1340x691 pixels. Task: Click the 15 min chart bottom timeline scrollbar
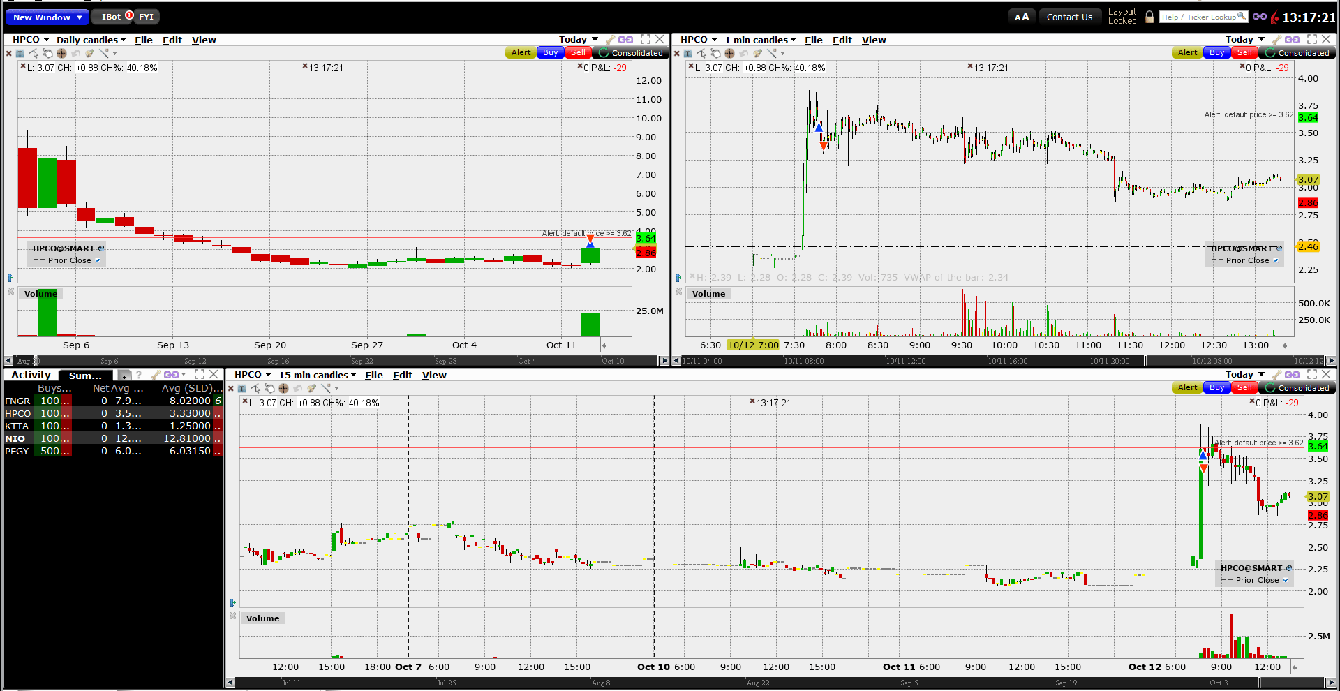coord(780,682)
